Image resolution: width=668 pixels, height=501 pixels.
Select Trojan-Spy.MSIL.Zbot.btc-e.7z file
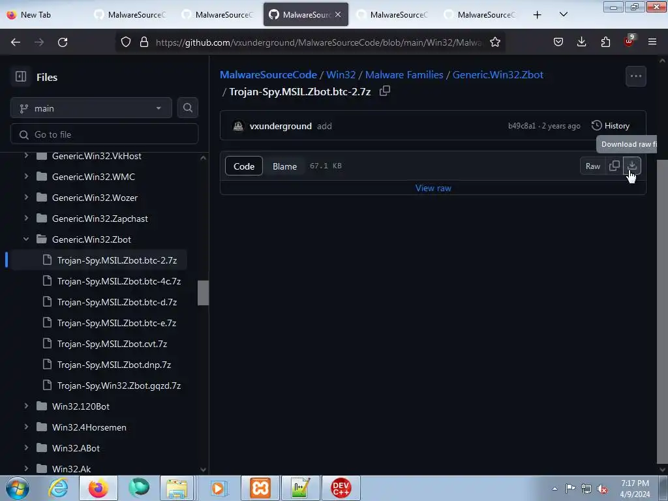[117, 323]
